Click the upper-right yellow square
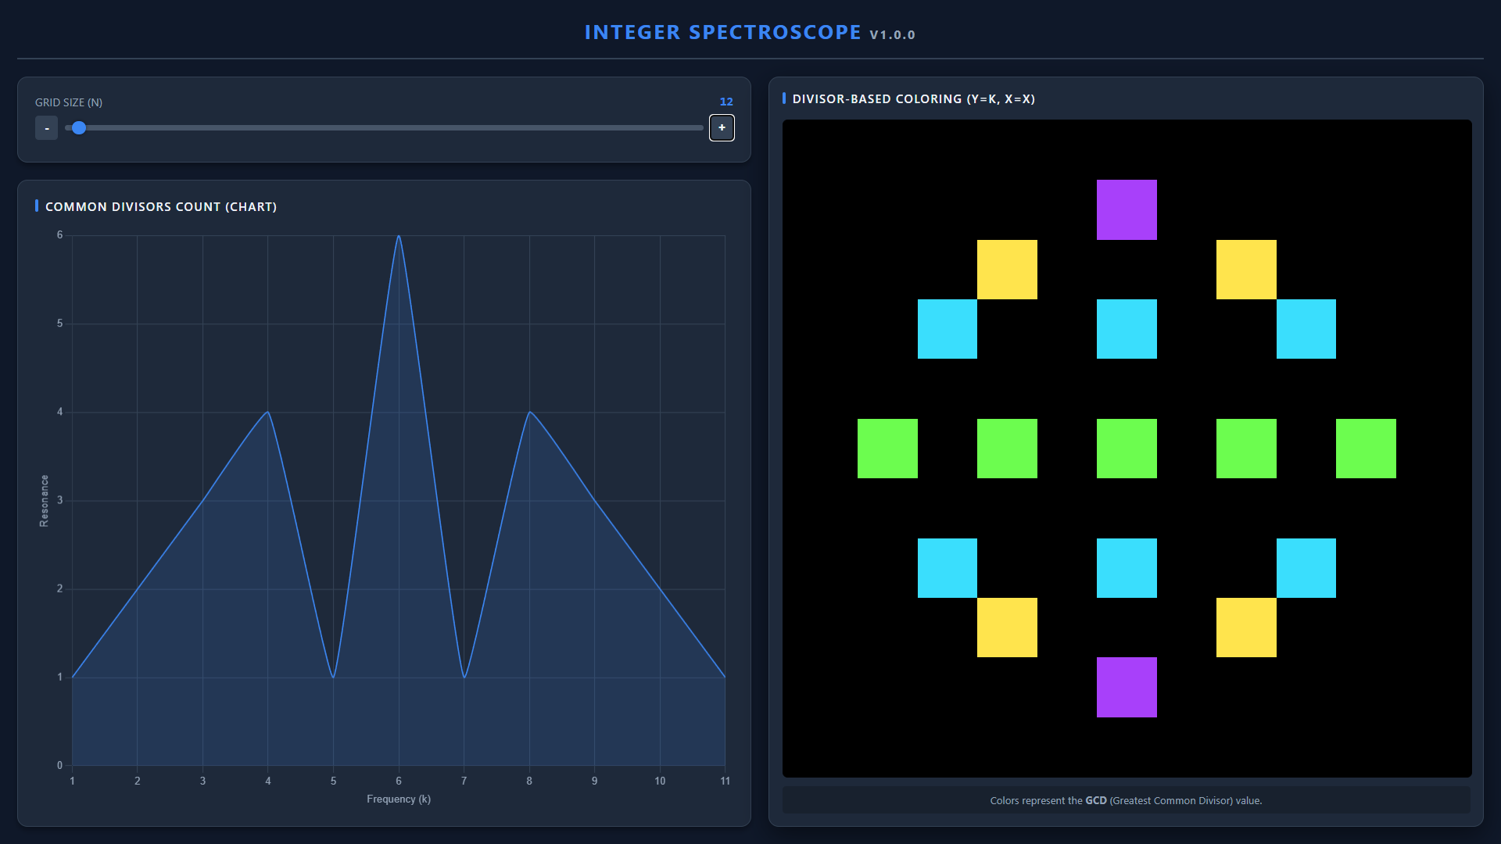This screenshot has width=1501, height=844. [x=1246, y=270]
